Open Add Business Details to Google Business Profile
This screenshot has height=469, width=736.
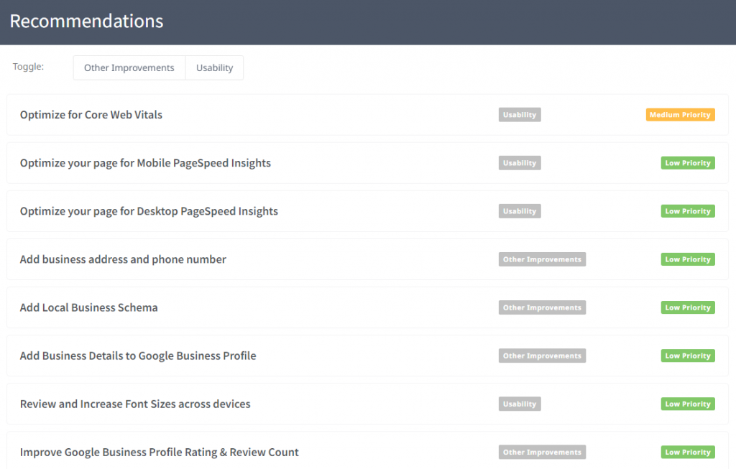pyautogui.click(x=138, y=356)
